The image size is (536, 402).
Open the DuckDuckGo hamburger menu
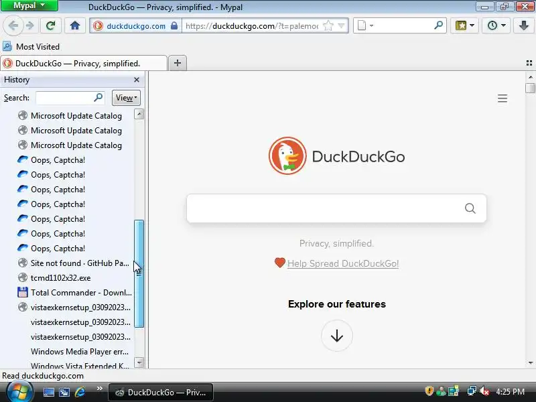pos(502,98)
